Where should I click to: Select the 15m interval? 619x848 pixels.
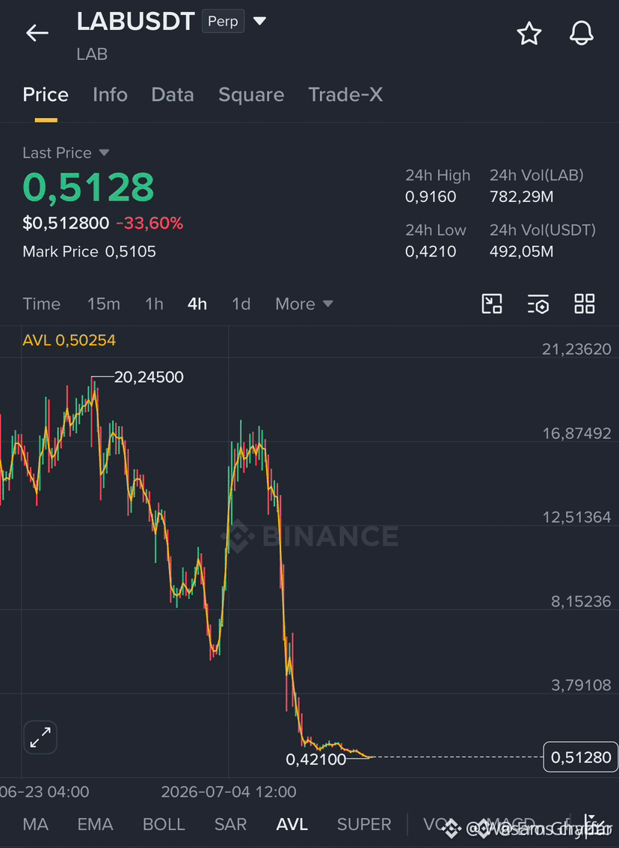pyautogui.click(x=104, y=304)
